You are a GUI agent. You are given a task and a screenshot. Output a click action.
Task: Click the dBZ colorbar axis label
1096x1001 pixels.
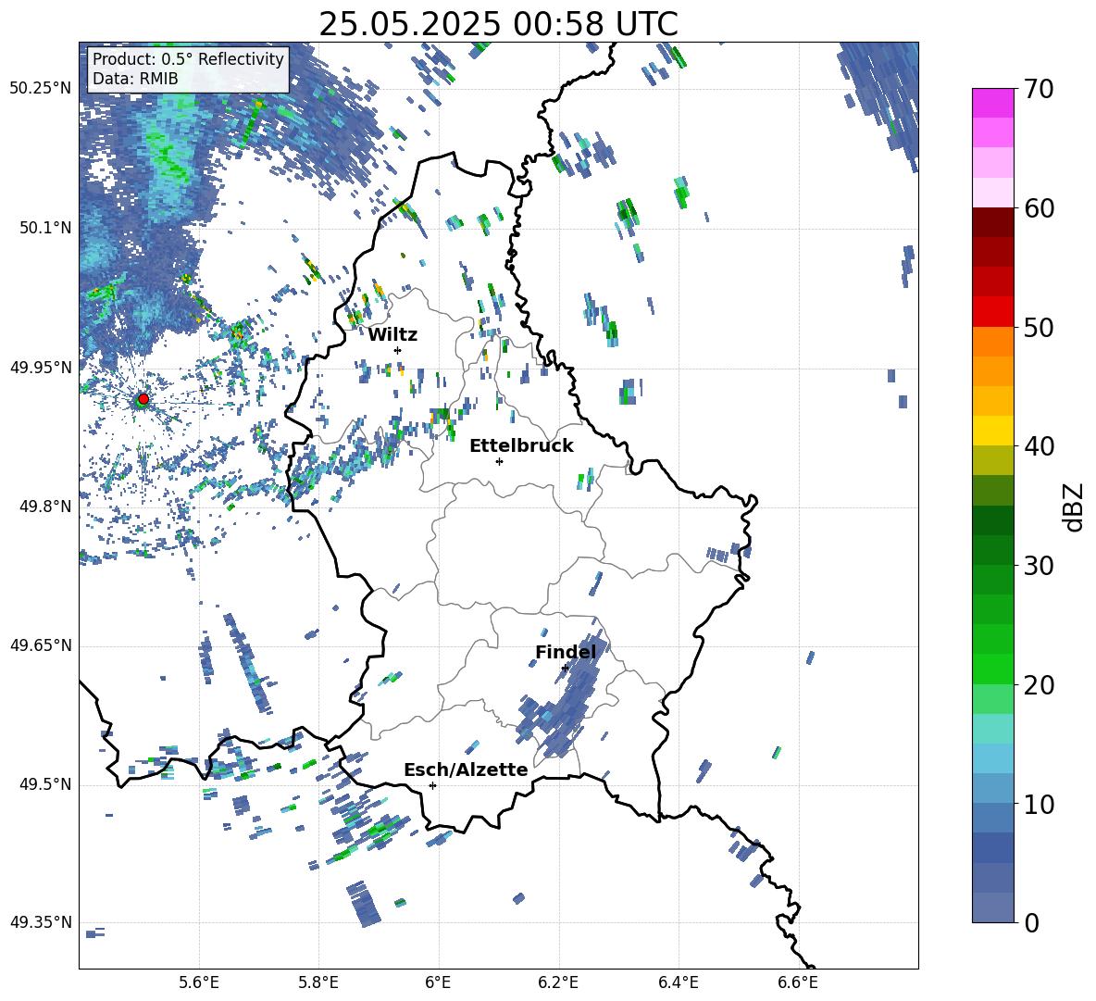click(x=1073, y=507)
